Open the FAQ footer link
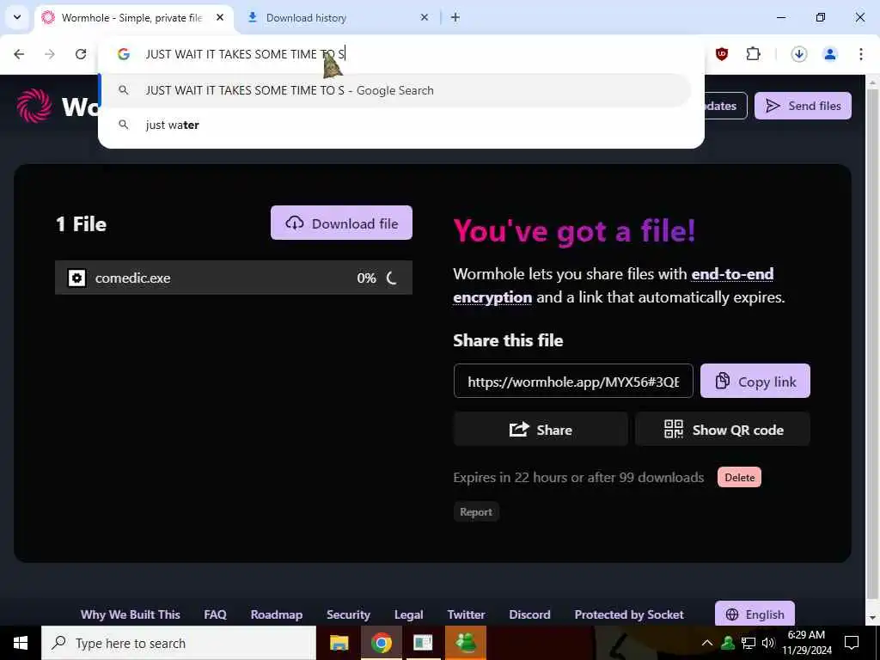Image resolution: width=880 pixels, height=660 pixels. click(215, 614)
